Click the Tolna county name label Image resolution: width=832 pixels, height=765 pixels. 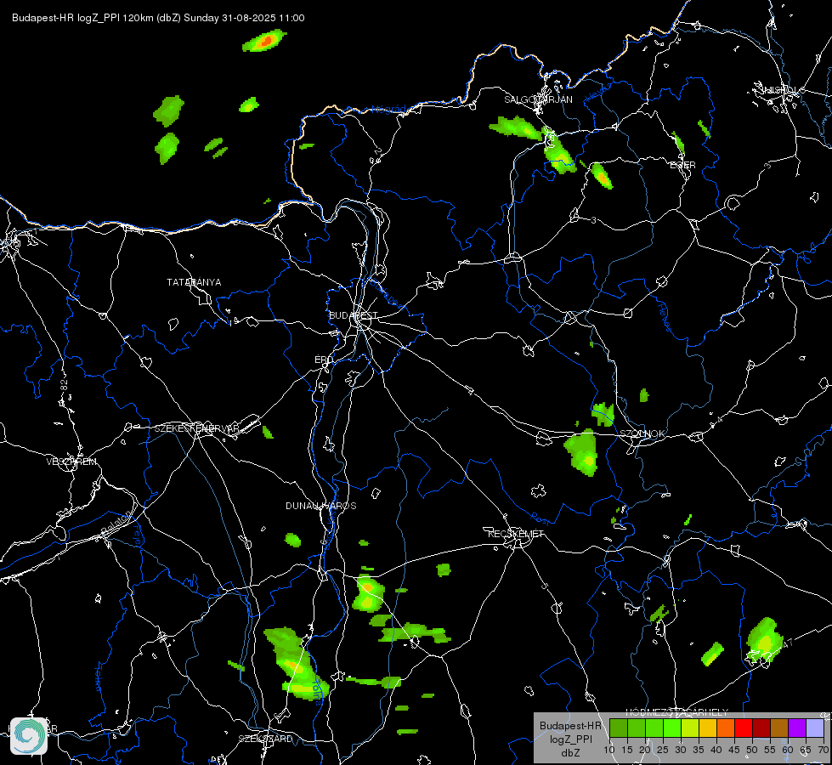pyautogui.click(x=317, y=692)
